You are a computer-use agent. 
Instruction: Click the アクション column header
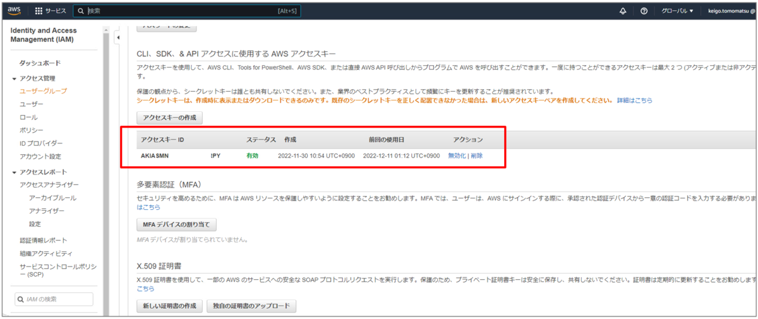(467, 140)
